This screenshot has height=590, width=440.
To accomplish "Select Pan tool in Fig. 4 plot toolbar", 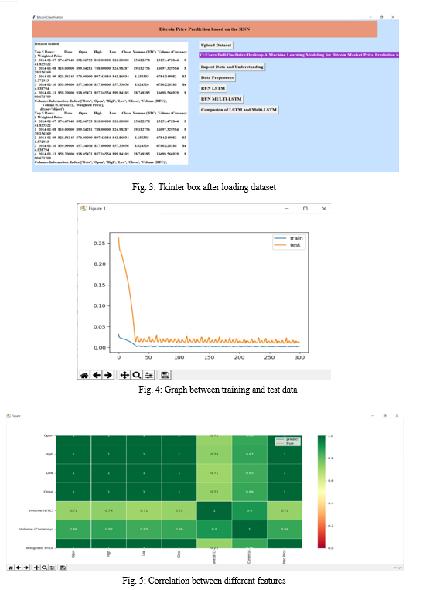I will tap(124, 375).
